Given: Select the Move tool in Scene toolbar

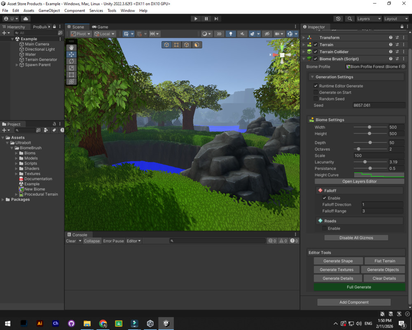Looking at the screenshot, I should pos(71,54).
